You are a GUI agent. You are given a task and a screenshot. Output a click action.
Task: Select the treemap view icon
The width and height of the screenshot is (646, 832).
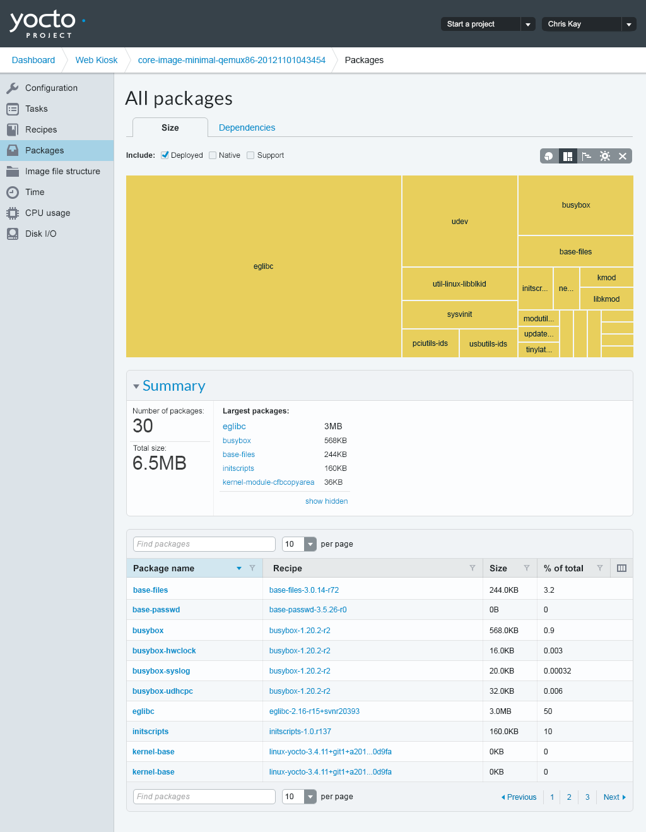[x=568, y=156]
